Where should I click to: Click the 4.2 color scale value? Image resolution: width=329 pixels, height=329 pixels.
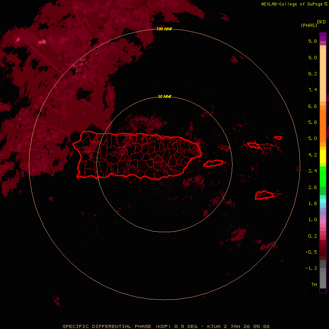(x=313, y=155)
